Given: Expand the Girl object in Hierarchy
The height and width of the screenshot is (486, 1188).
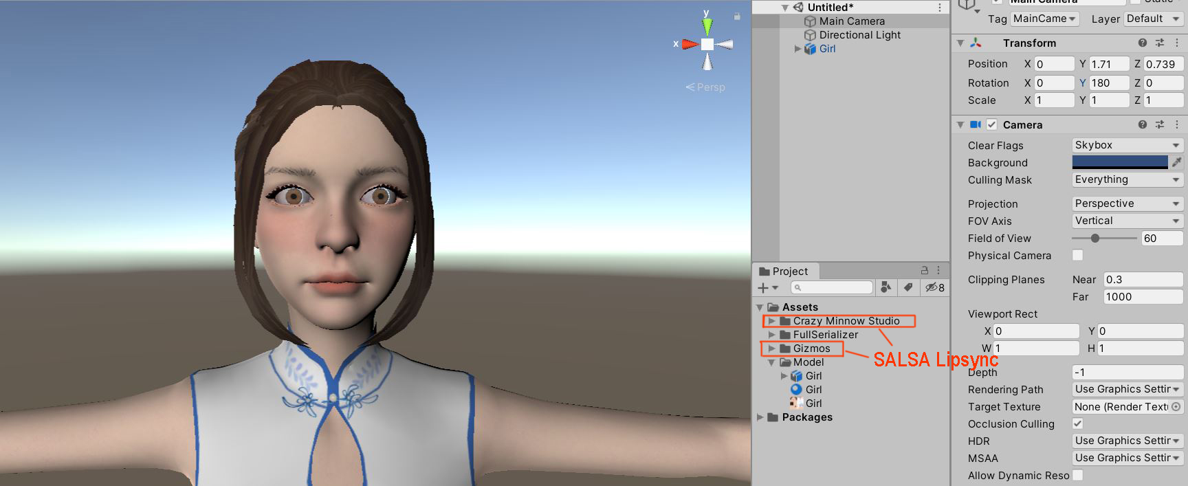Looking at the screenshot, I should [797, 49].
